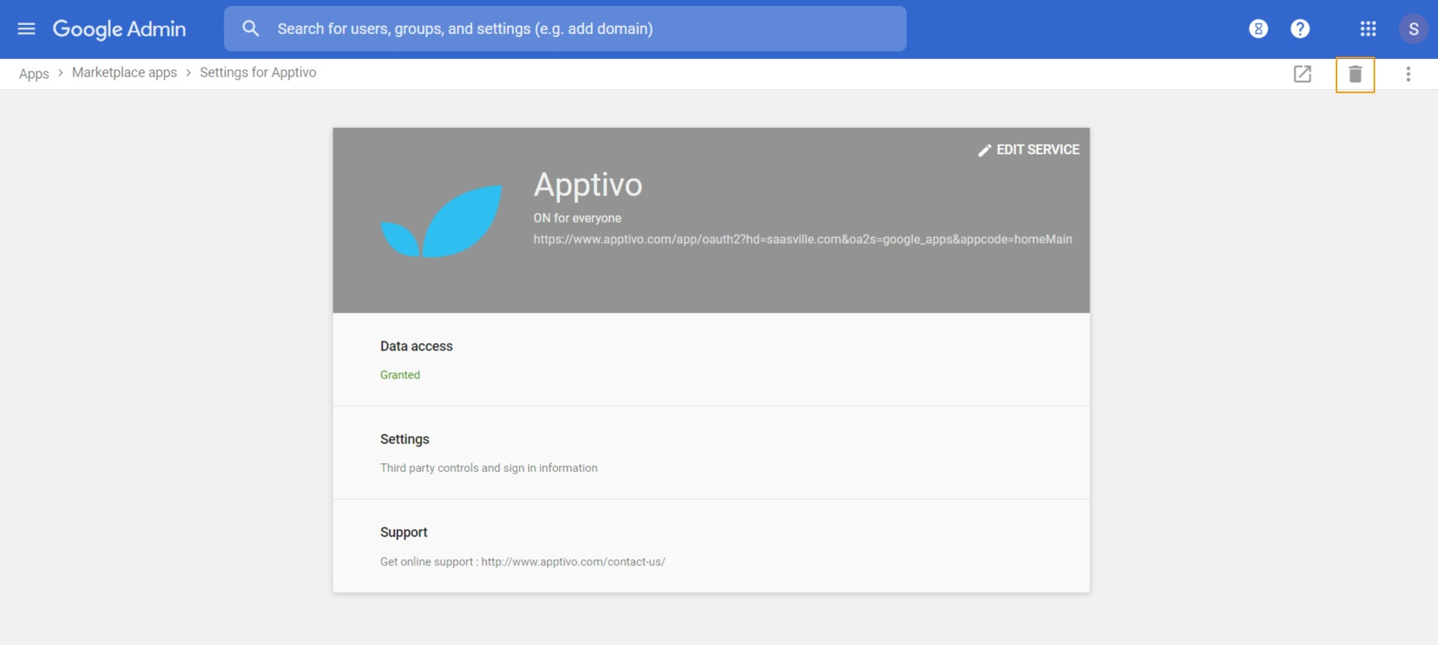Screen dimensions: 1438x645
Task: Focus the search users and settings field
Action: pyautogui.click(x=565, y=29)
